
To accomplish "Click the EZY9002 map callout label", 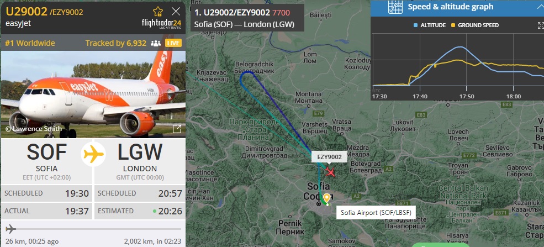I will pos(329,157).
